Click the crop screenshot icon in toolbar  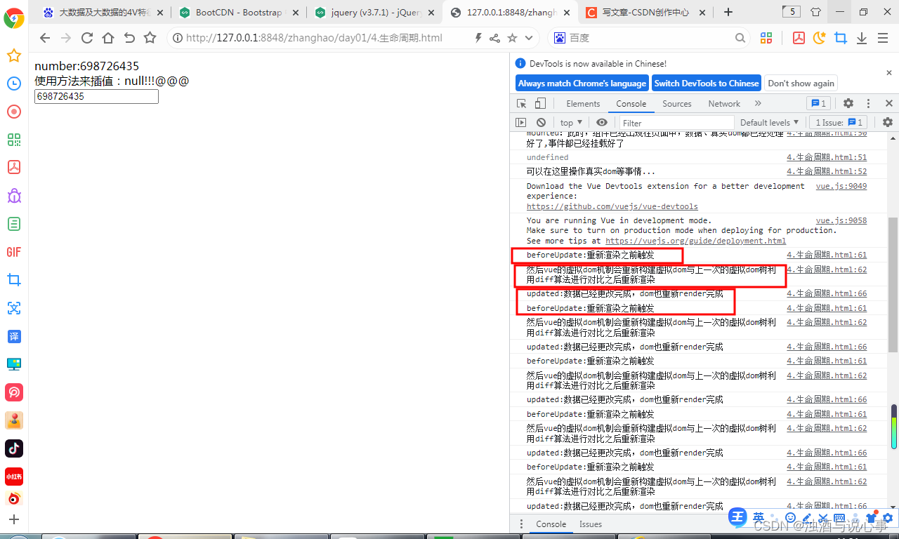[841, 38]
